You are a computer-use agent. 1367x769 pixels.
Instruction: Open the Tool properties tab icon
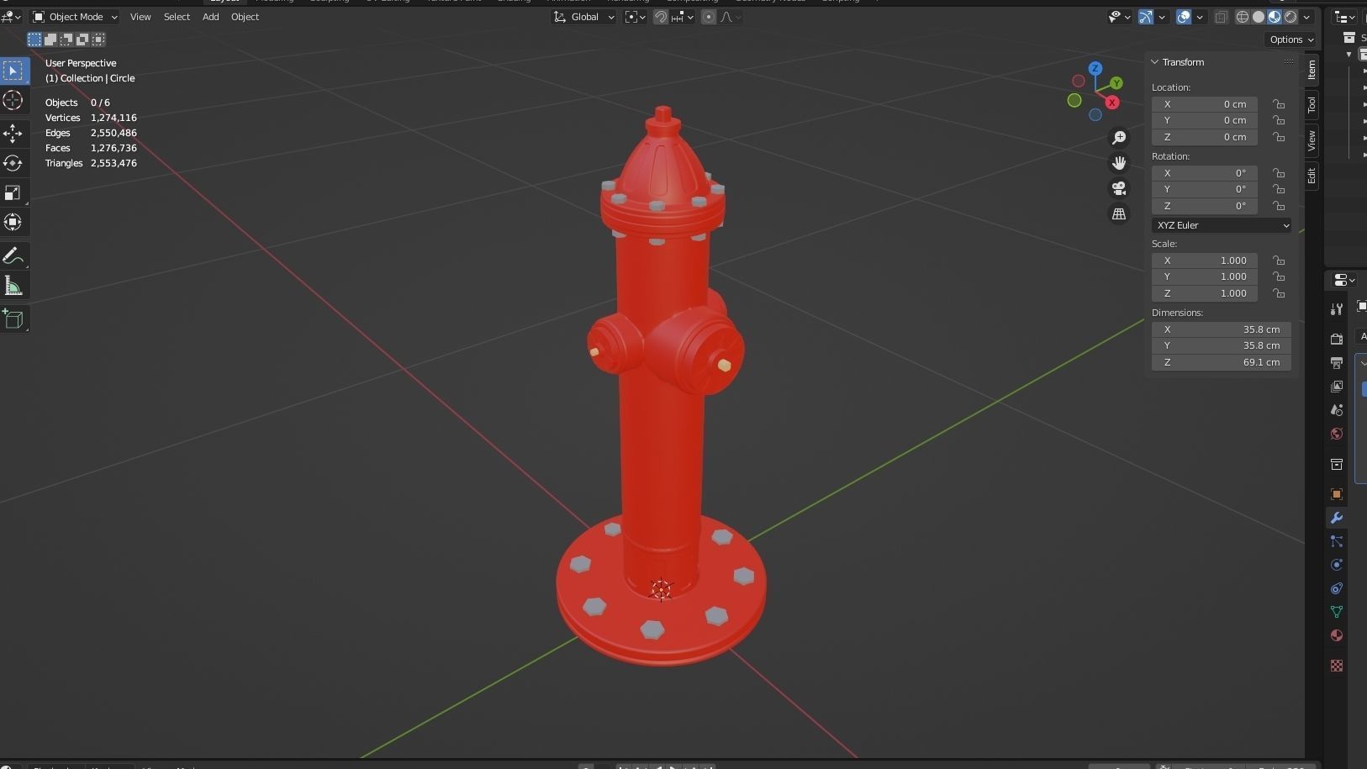point(1336,309)
